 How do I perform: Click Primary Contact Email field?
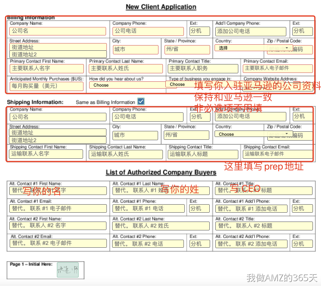pyautogui.click(x=277, y=68)
